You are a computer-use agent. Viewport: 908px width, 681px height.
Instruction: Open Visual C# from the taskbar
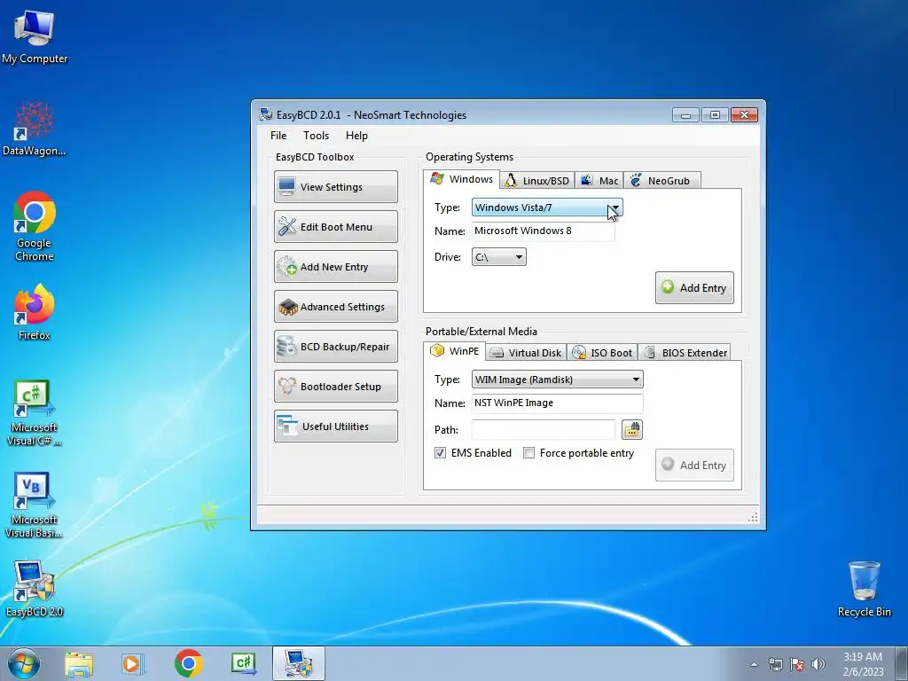click(244, 663)
